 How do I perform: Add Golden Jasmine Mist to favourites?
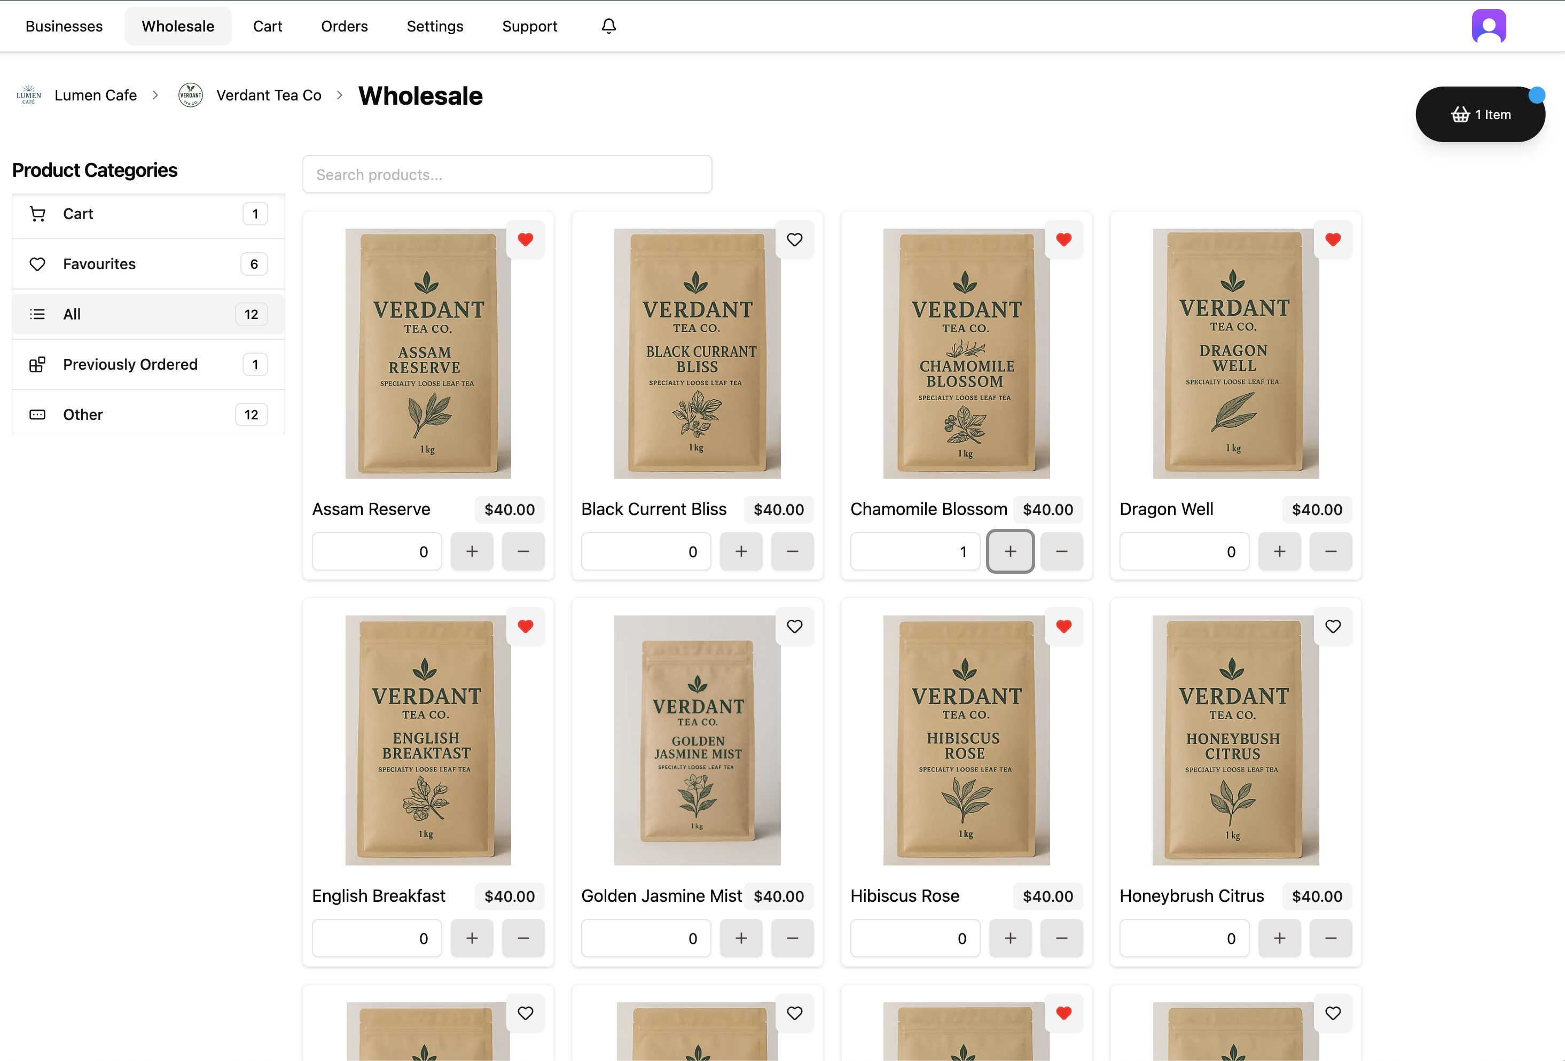[x=795, y=626]
